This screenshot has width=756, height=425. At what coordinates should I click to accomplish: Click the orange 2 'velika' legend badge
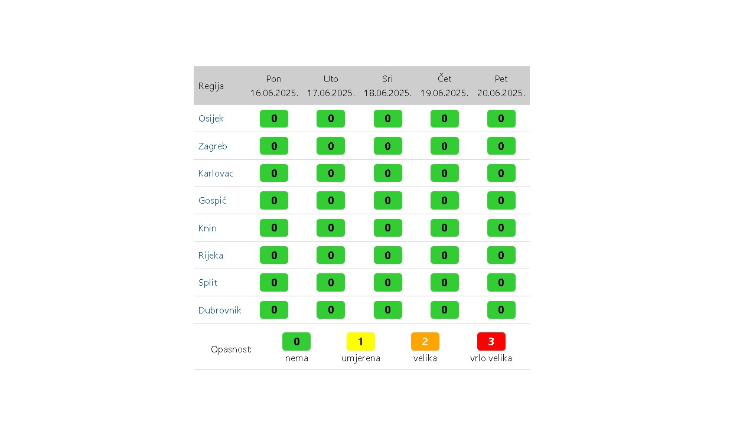[425, 342]
